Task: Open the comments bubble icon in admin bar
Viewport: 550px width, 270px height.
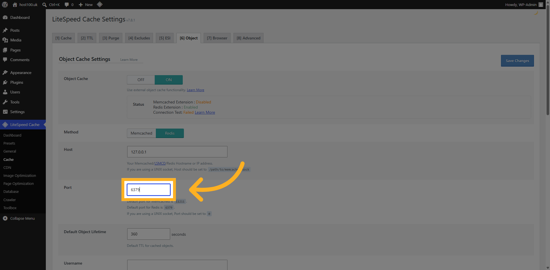Action: pos(67,5)
